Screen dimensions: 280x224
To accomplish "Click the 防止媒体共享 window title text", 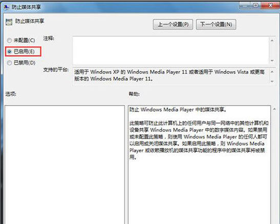I will [x=26, y=7].
